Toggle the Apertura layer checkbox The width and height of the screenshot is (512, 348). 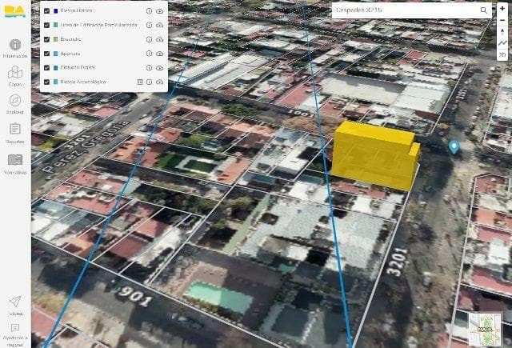(47, 54)
